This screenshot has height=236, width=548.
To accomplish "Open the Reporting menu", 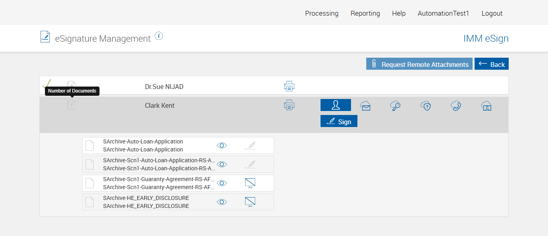I will [365, 13].
